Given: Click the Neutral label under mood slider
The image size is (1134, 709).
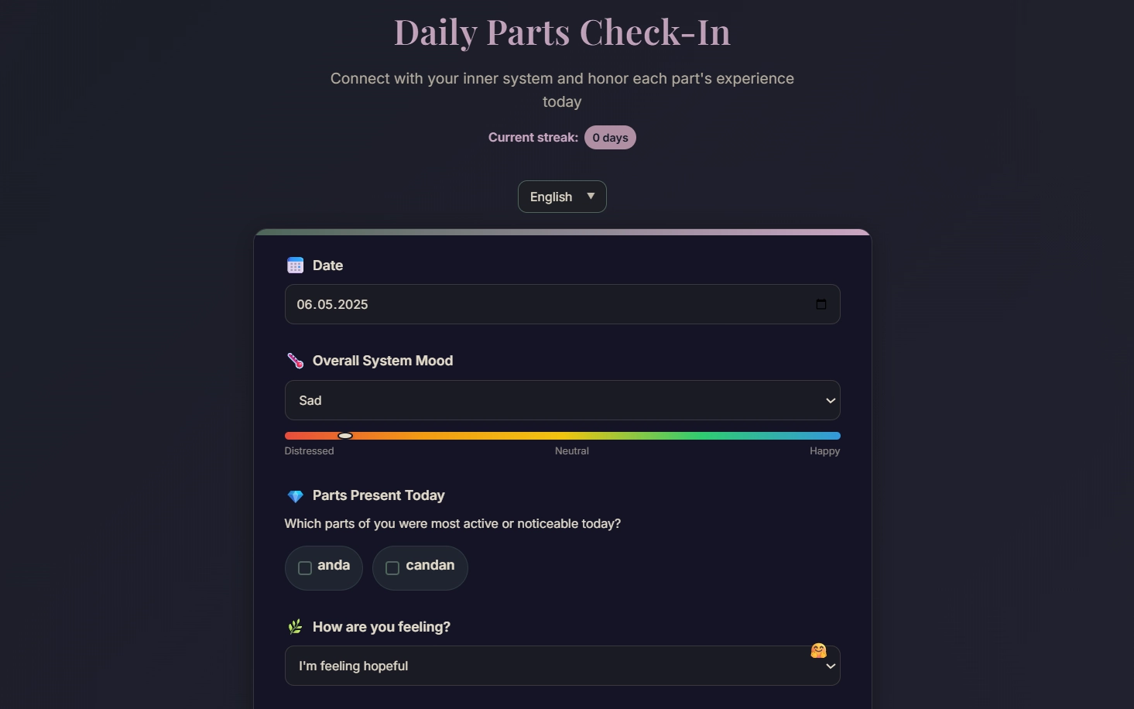Looking at the screenshot, I should click(x=572, y=451).
